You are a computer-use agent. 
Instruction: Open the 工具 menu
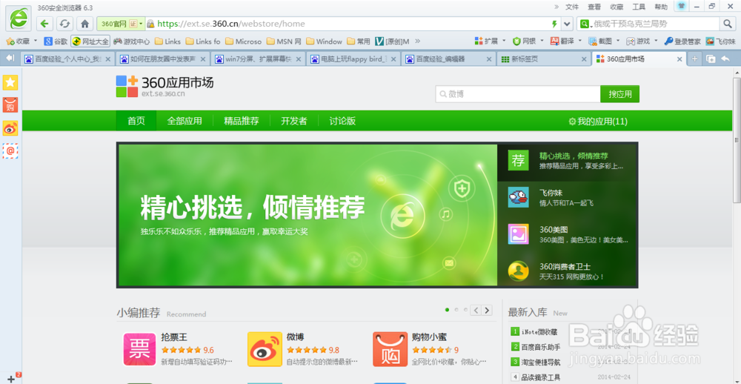639,7
